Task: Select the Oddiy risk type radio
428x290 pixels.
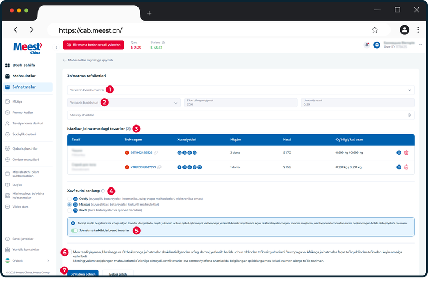Action: 70,199
